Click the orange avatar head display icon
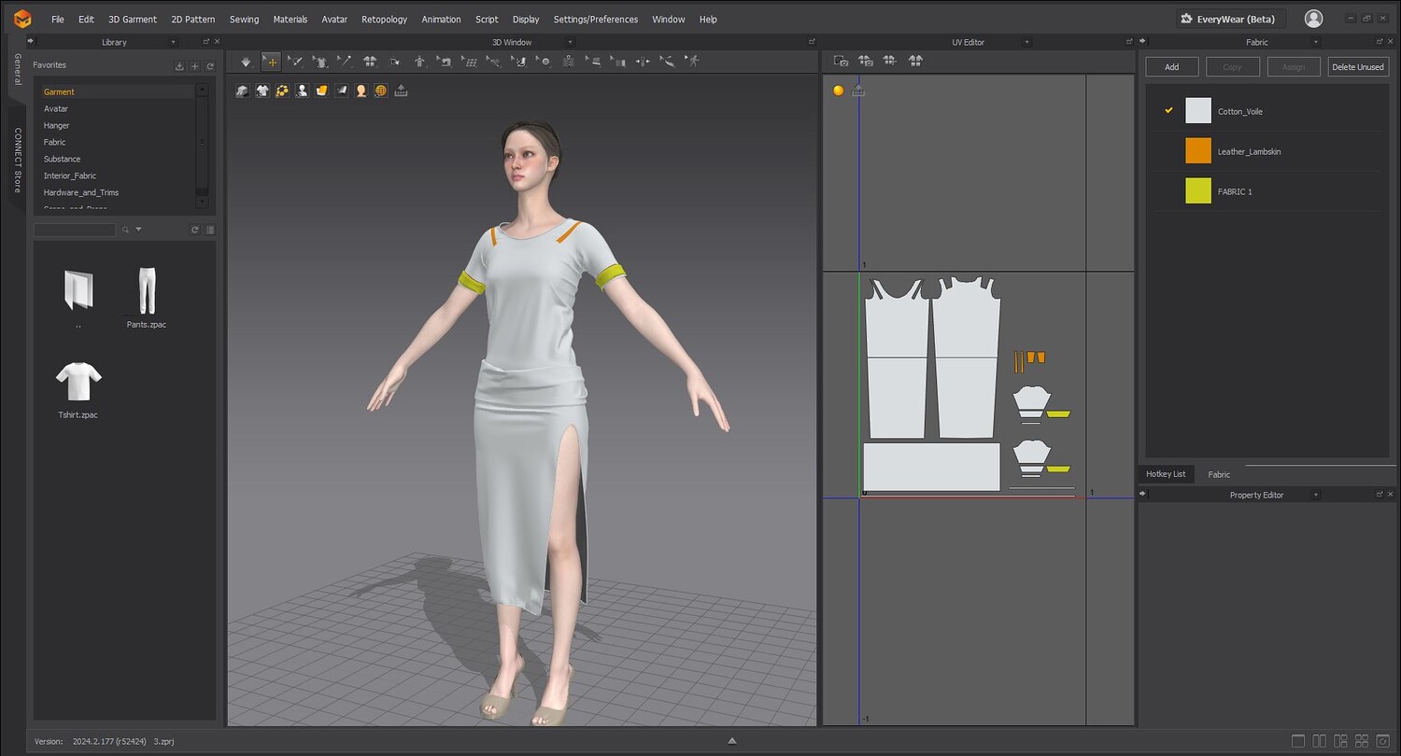The width and height of the screenshot is (1401, 756). tap(361, 91)
